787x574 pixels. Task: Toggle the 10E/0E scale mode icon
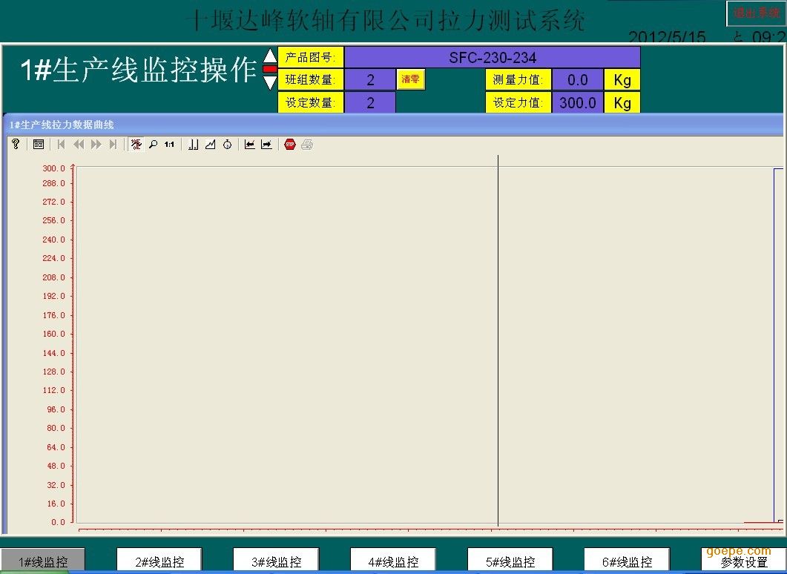pos(136,145)
